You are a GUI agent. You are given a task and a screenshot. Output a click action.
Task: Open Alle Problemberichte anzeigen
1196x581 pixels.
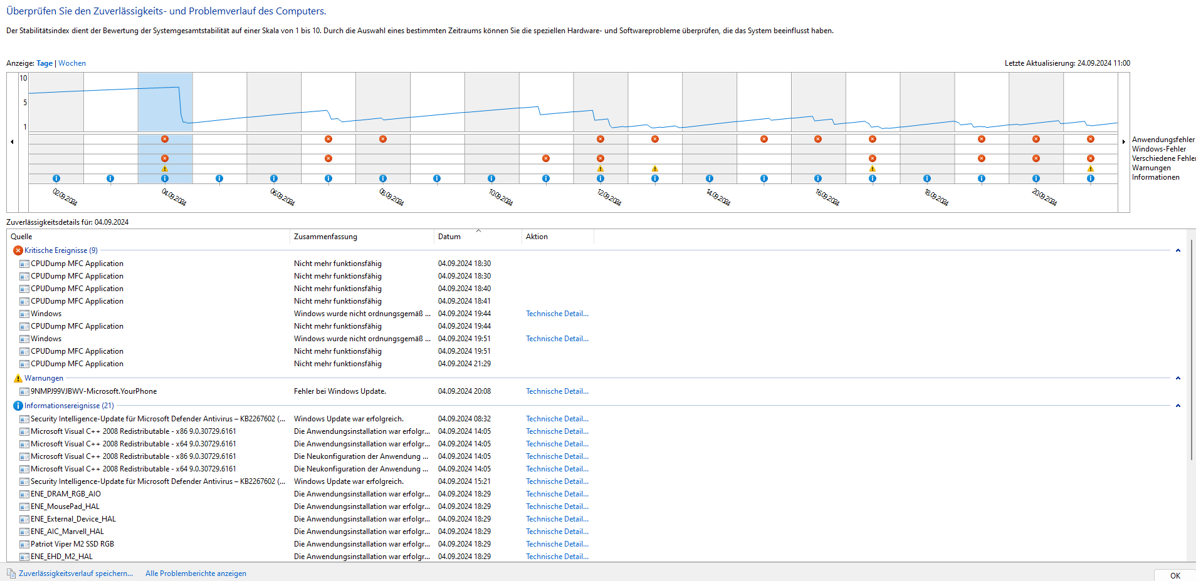tap(196, 573)
